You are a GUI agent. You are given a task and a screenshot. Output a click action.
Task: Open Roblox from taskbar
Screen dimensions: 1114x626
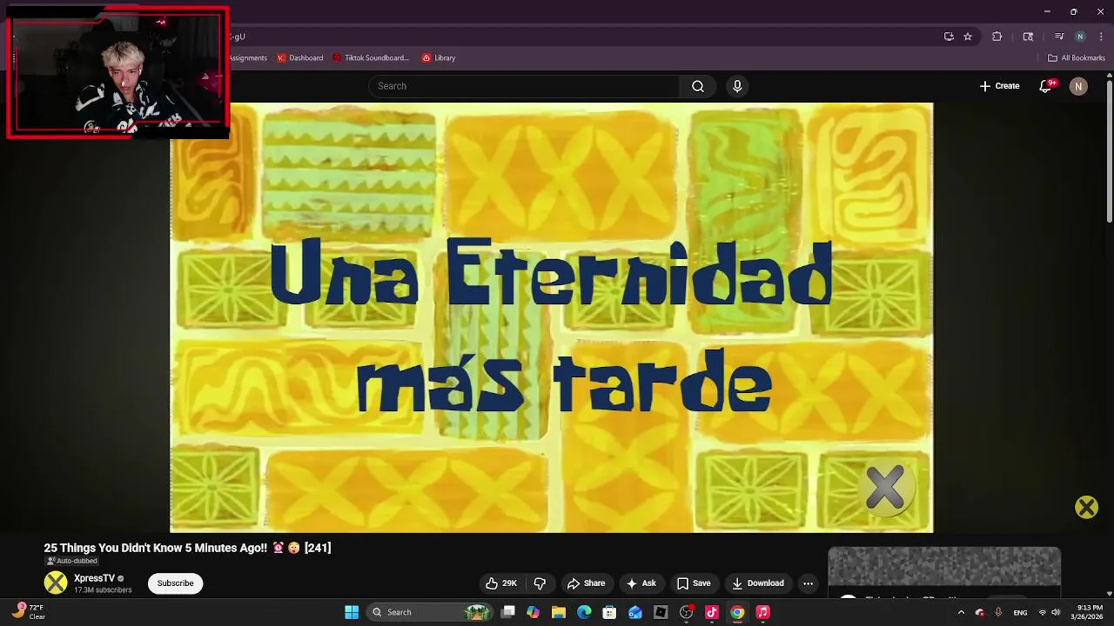(x=661, y=612)
